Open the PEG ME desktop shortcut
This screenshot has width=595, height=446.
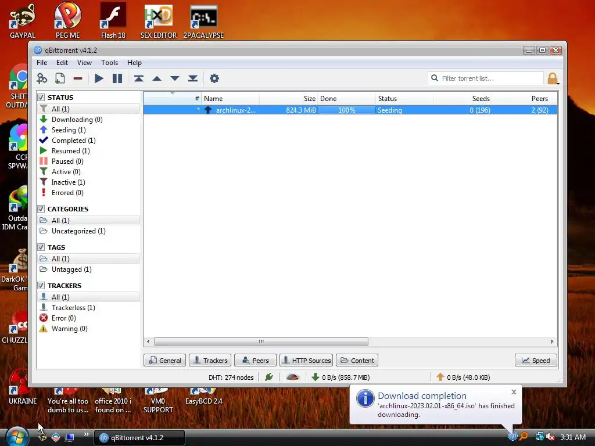coord(67,21)
